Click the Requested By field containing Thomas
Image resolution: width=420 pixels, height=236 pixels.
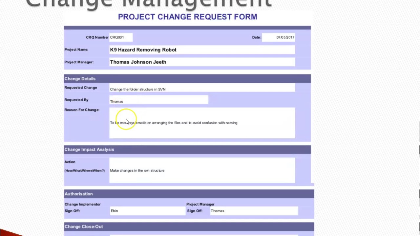click(159, 100)
